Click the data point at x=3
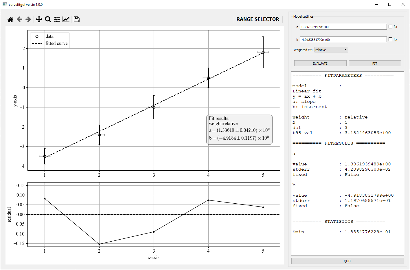 tap(154, 107)
